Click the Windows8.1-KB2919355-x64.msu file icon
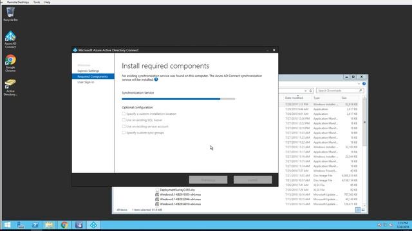 [157, 194]
